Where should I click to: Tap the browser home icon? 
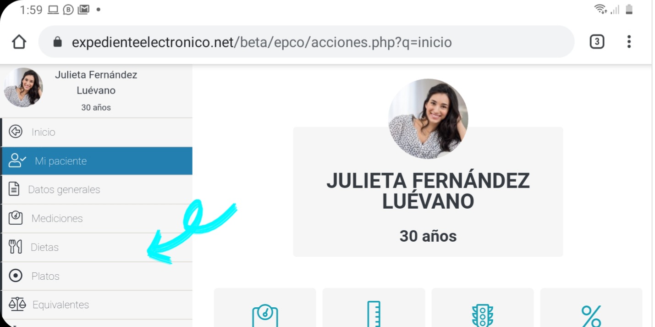[x=19, y=42]
